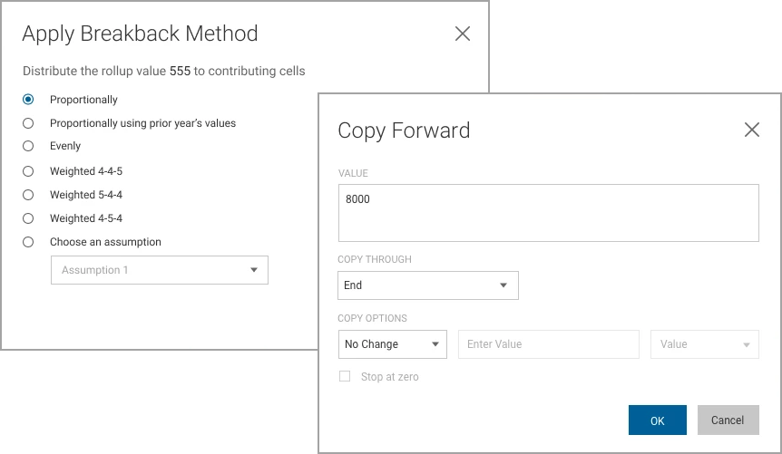782x454 pixels.
Task: Click the Apply Breakback Method title
Action: click(140, 34)
